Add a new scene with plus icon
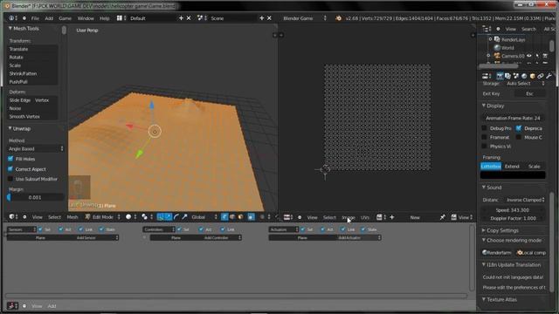Screen dimensions: 559x314 click(262, 18)
